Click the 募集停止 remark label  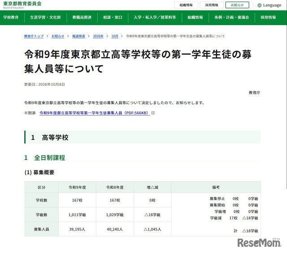click(x=217, y=199)
